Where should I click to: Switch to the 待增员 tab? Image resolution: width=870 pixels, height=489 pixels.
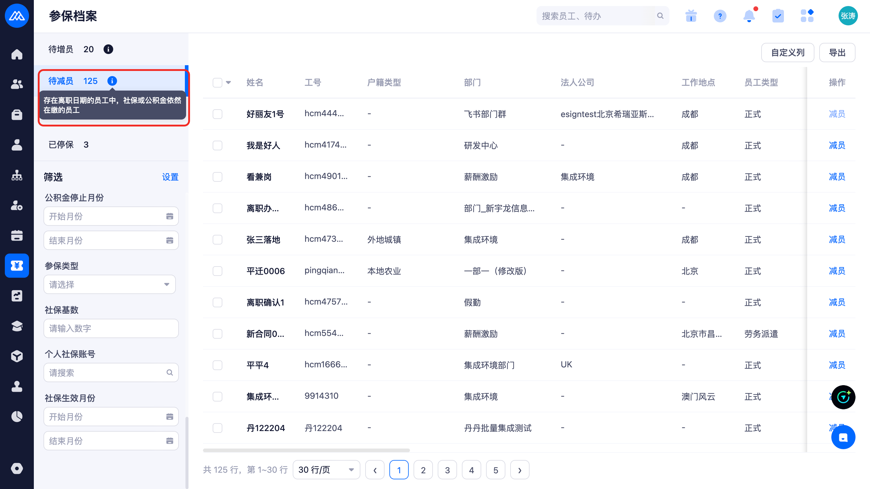[x=61, y=49]
